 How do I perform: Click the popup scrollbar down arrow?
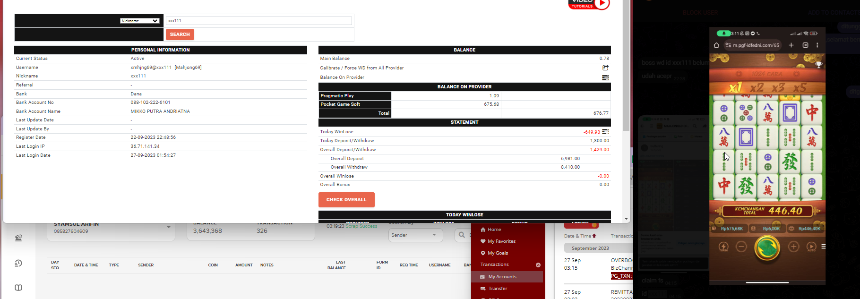(627, 219)
